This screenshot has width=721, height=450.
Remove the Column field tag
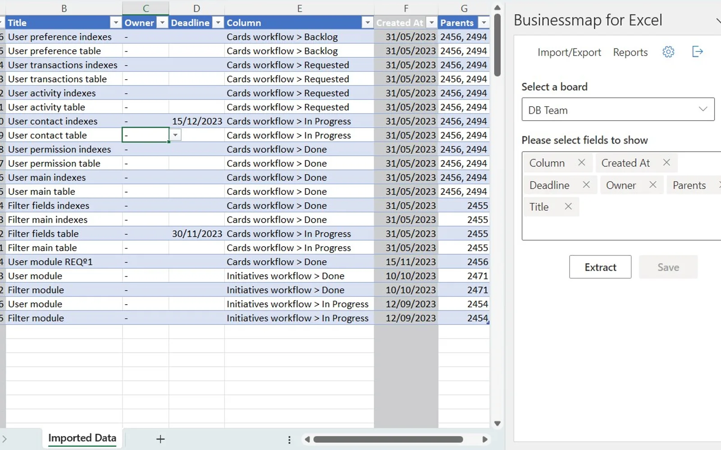581,162
